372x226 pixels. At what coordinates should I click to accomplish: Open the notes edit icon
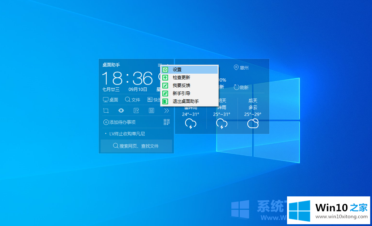pos(136,110)
